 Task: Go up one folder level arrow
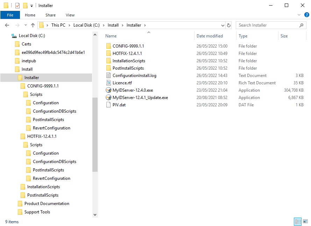click(33, 25)
